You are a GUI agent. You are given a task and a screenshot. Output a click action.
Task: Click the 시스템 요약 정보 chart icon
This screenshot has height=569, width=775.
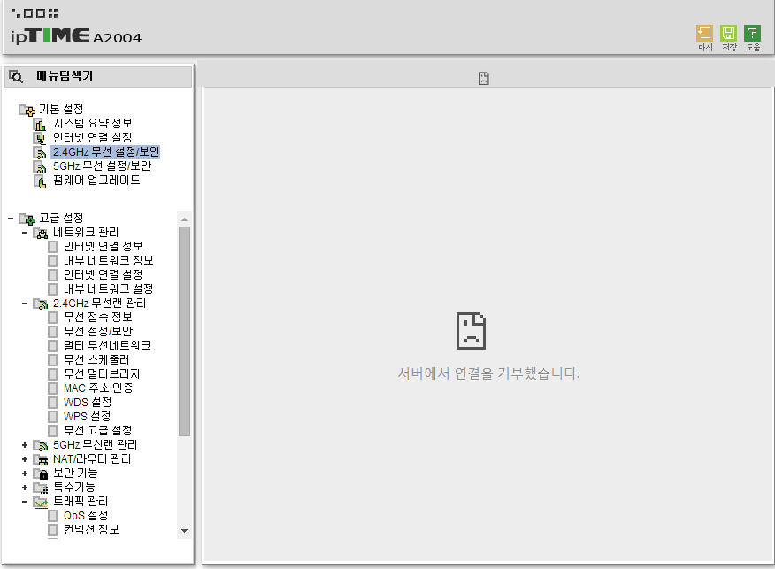[40, 124]
